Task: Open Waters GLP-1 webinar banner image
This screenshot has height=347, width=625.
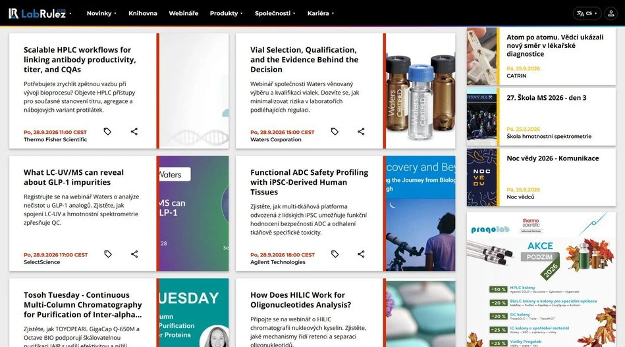Action: click(x=194, y=214)
